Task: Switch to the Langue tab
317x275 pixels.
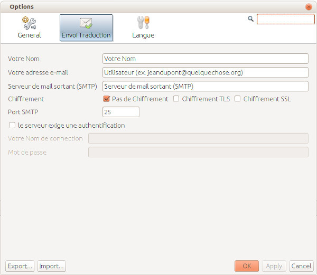Action: coord(143,27)
